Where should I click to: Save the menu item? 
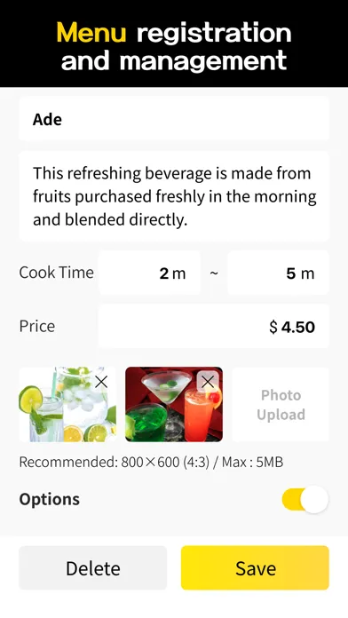pyautogui.click(x=255, y=568)
